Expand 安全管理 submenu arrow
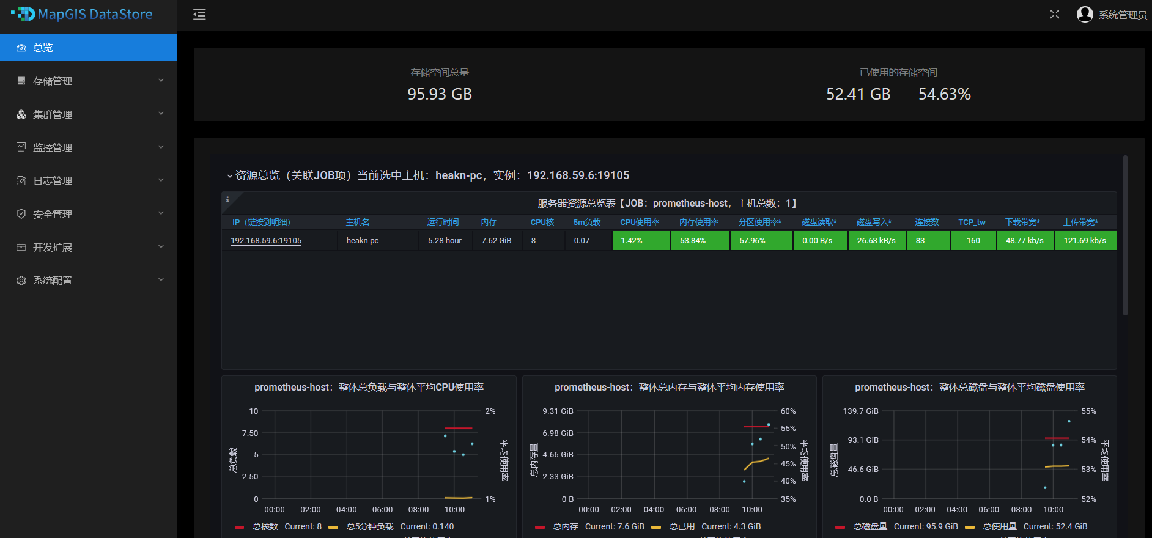Screen dimensions: 1152x538 click(x=161, y=213)
